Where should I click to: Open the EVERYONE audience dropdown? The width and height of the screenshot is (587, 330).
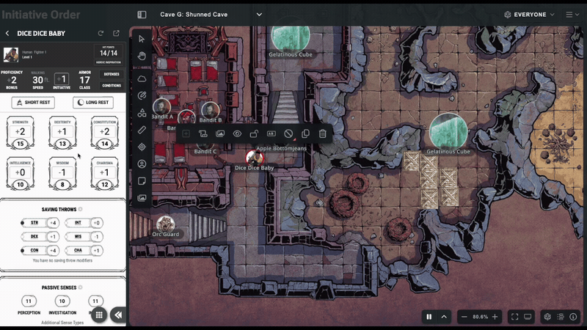pyautogui.click(x=529, y=15)
